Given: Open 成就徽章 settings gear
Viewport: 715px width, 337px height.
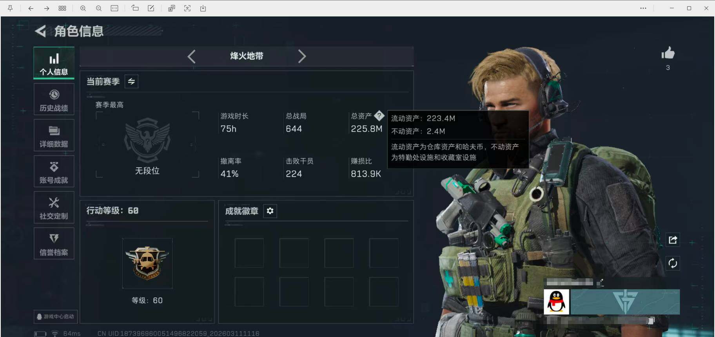Looking at the screenshot, I should [270, 211].
